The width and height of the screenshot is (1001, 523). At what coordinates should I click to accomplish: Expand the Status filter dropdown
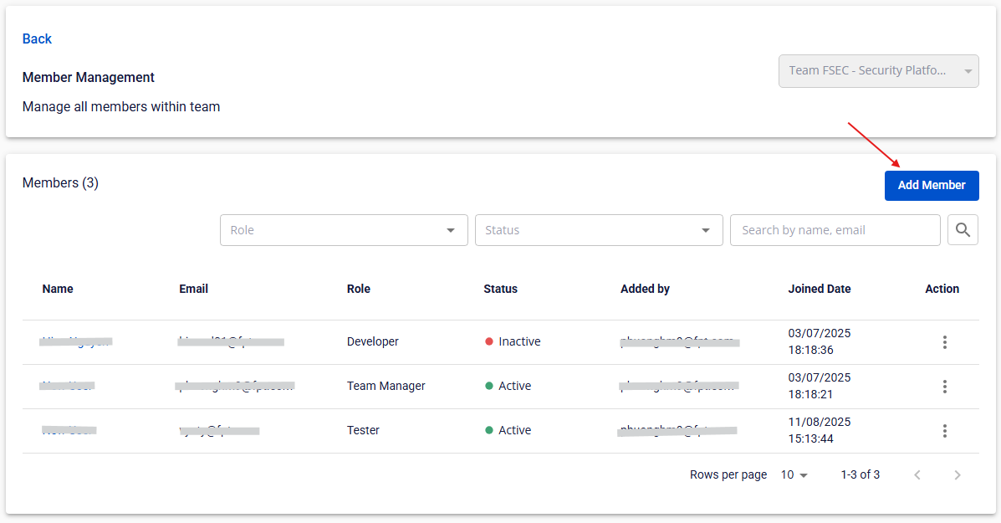(x=598, y=230)
